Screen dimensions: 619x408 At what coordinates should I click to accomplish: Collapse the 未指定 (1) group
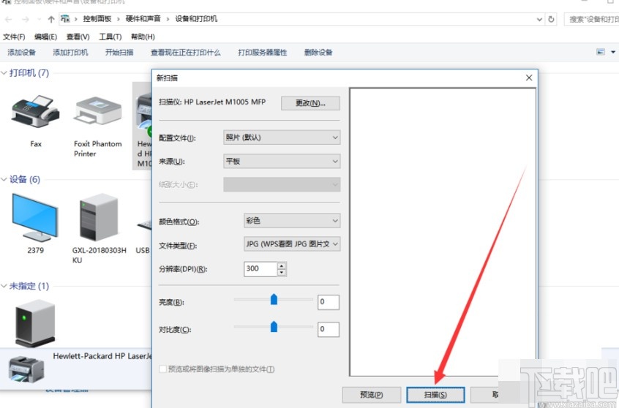[x=4, y=286]
